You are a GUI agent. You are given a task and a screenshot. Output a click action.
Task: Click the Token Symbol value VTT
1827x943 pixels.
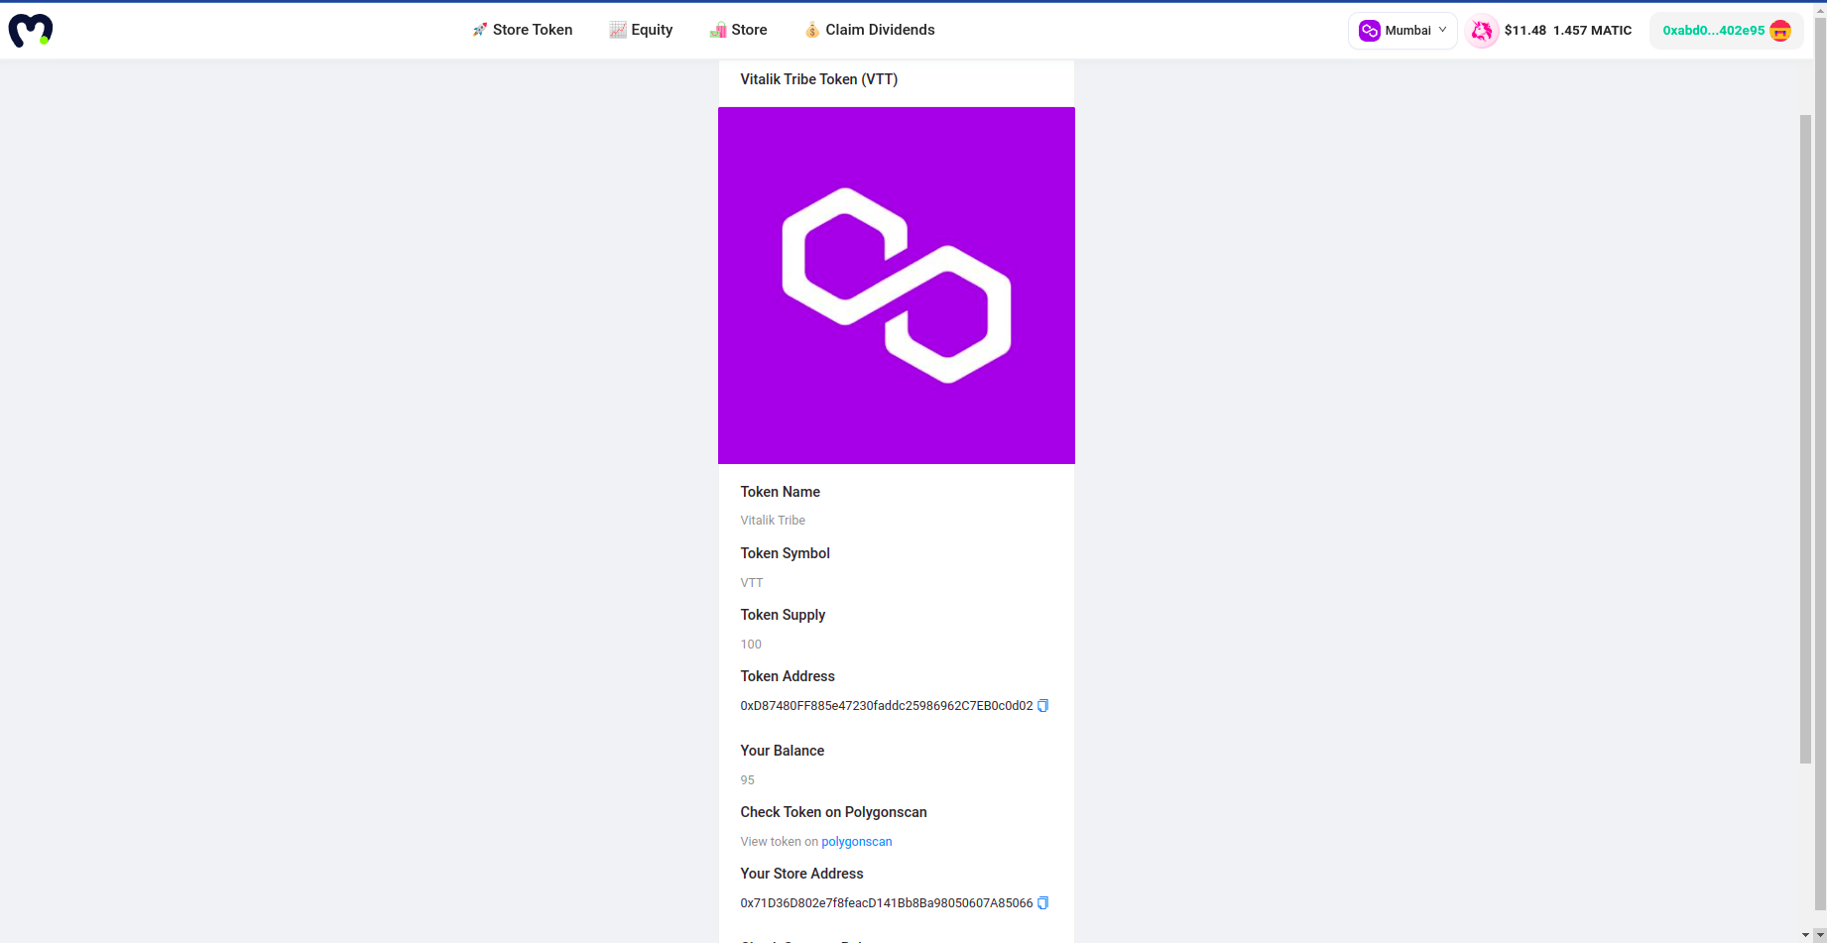[752, 583]
